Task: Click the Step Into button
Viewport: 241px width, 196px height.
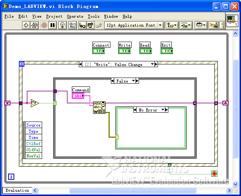Action: click(82, 25)
